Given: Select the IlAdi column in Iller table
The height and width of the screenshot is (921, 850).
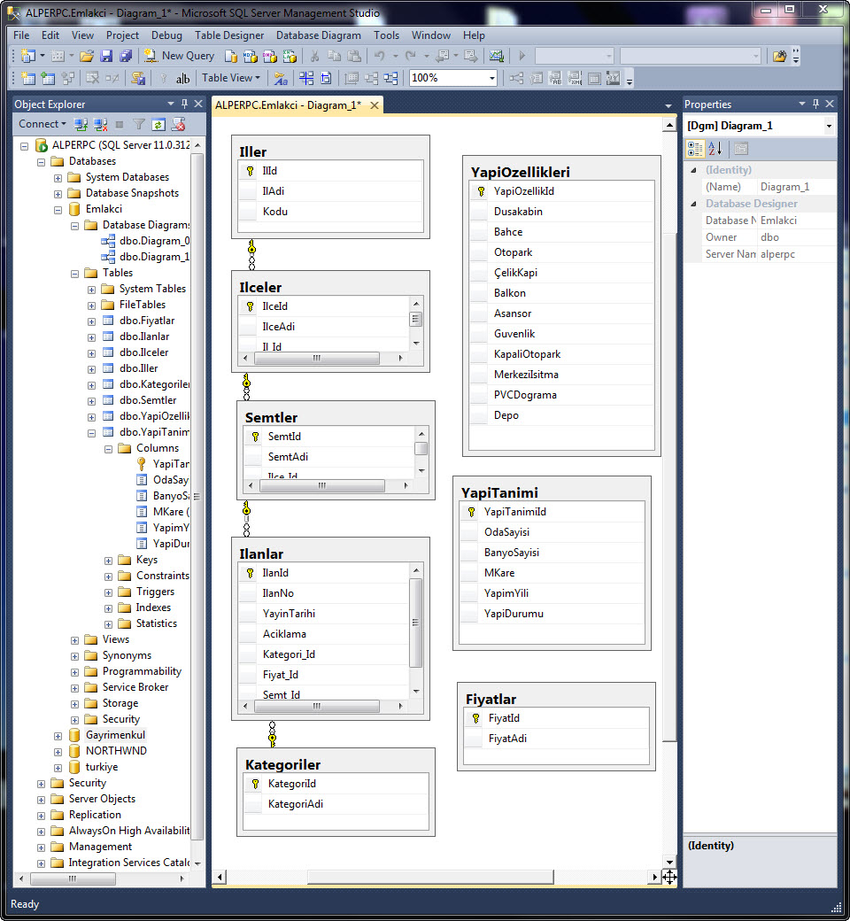Looking at the screenshot, I should 330,191.
